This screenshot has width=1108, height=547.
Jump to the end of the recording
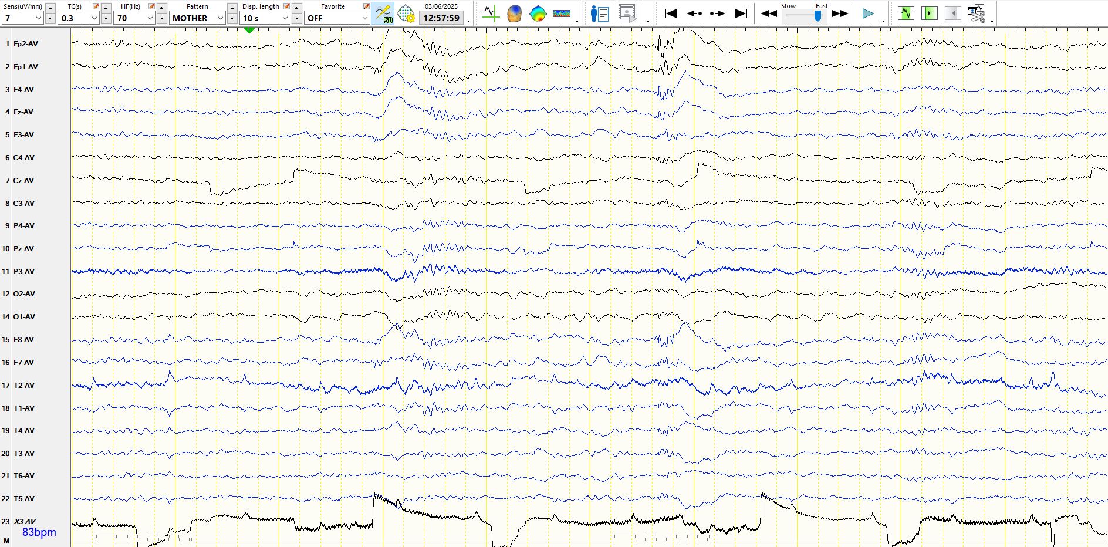click(x=741, y=13)
